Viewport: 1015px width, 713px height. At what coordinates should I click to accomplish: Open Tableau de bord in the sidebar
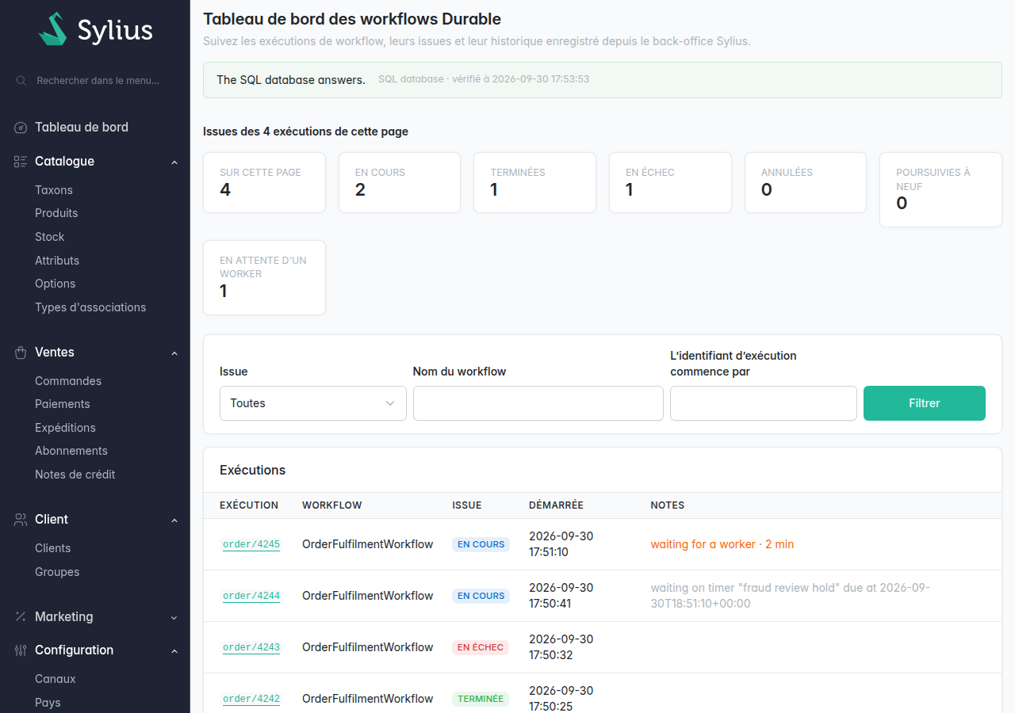point(82,128)
